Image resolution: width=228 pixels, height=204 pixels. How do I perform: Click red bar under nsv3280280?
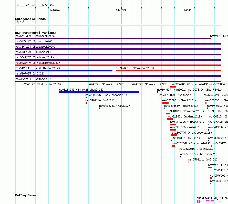tap(173, 87)
